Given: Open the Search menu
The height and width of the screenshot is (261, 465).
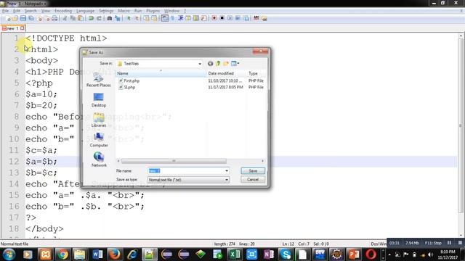Looking at the screenshot, I should (31, 11).
